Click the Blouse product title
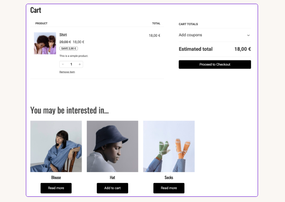285x202 pixels. 56,177
